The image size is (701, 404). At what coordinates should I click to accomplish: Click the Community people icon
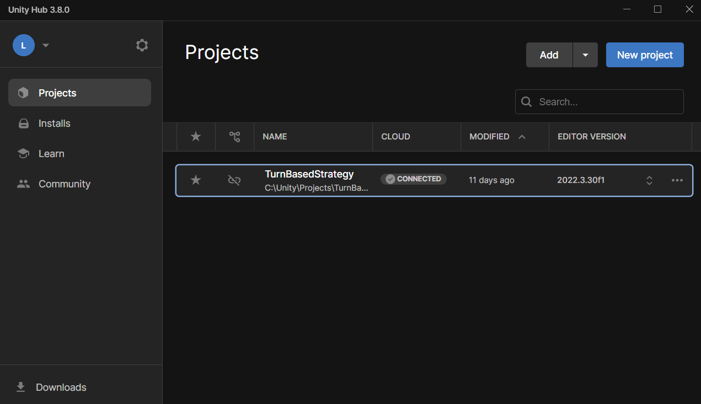click(23, 184)
